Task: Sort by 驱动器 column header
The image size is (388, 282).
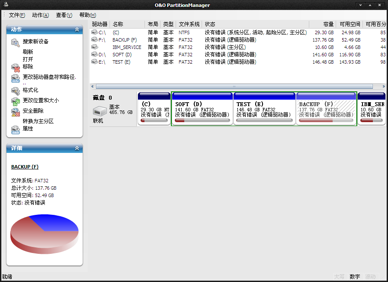Action: [100, 24]
